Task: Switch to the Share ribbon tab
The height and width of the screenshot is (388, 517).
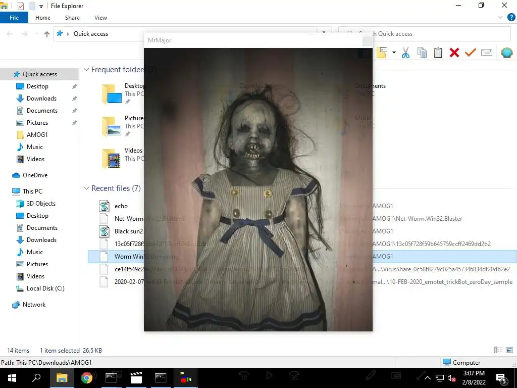Action: (x=72, y=18)
